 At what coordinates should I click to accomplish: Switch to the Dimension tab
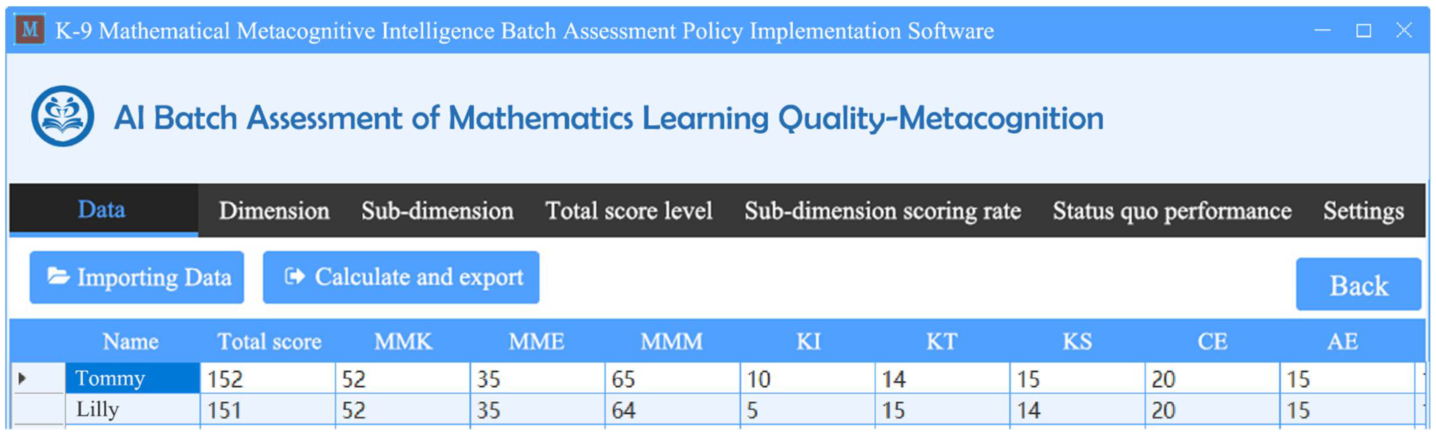274,211
